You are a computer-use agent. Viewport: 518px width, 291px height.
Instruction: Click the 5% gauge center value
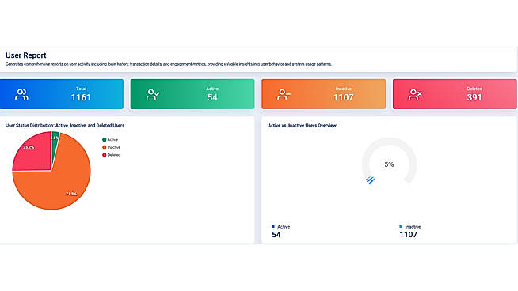(x=389, y=164)
